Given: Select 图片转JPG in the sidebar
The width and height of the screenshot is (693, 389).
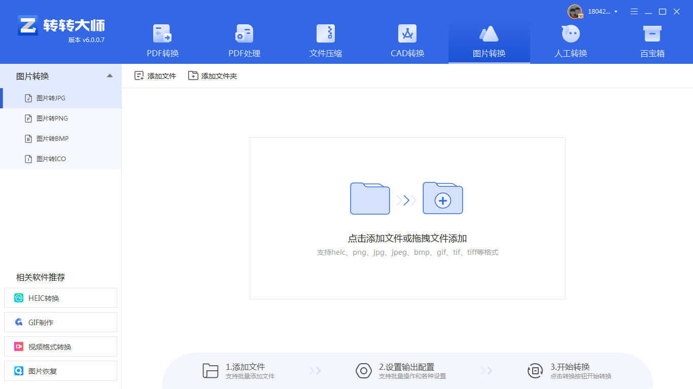Looking at the screenshot, I should pos(61,98).
